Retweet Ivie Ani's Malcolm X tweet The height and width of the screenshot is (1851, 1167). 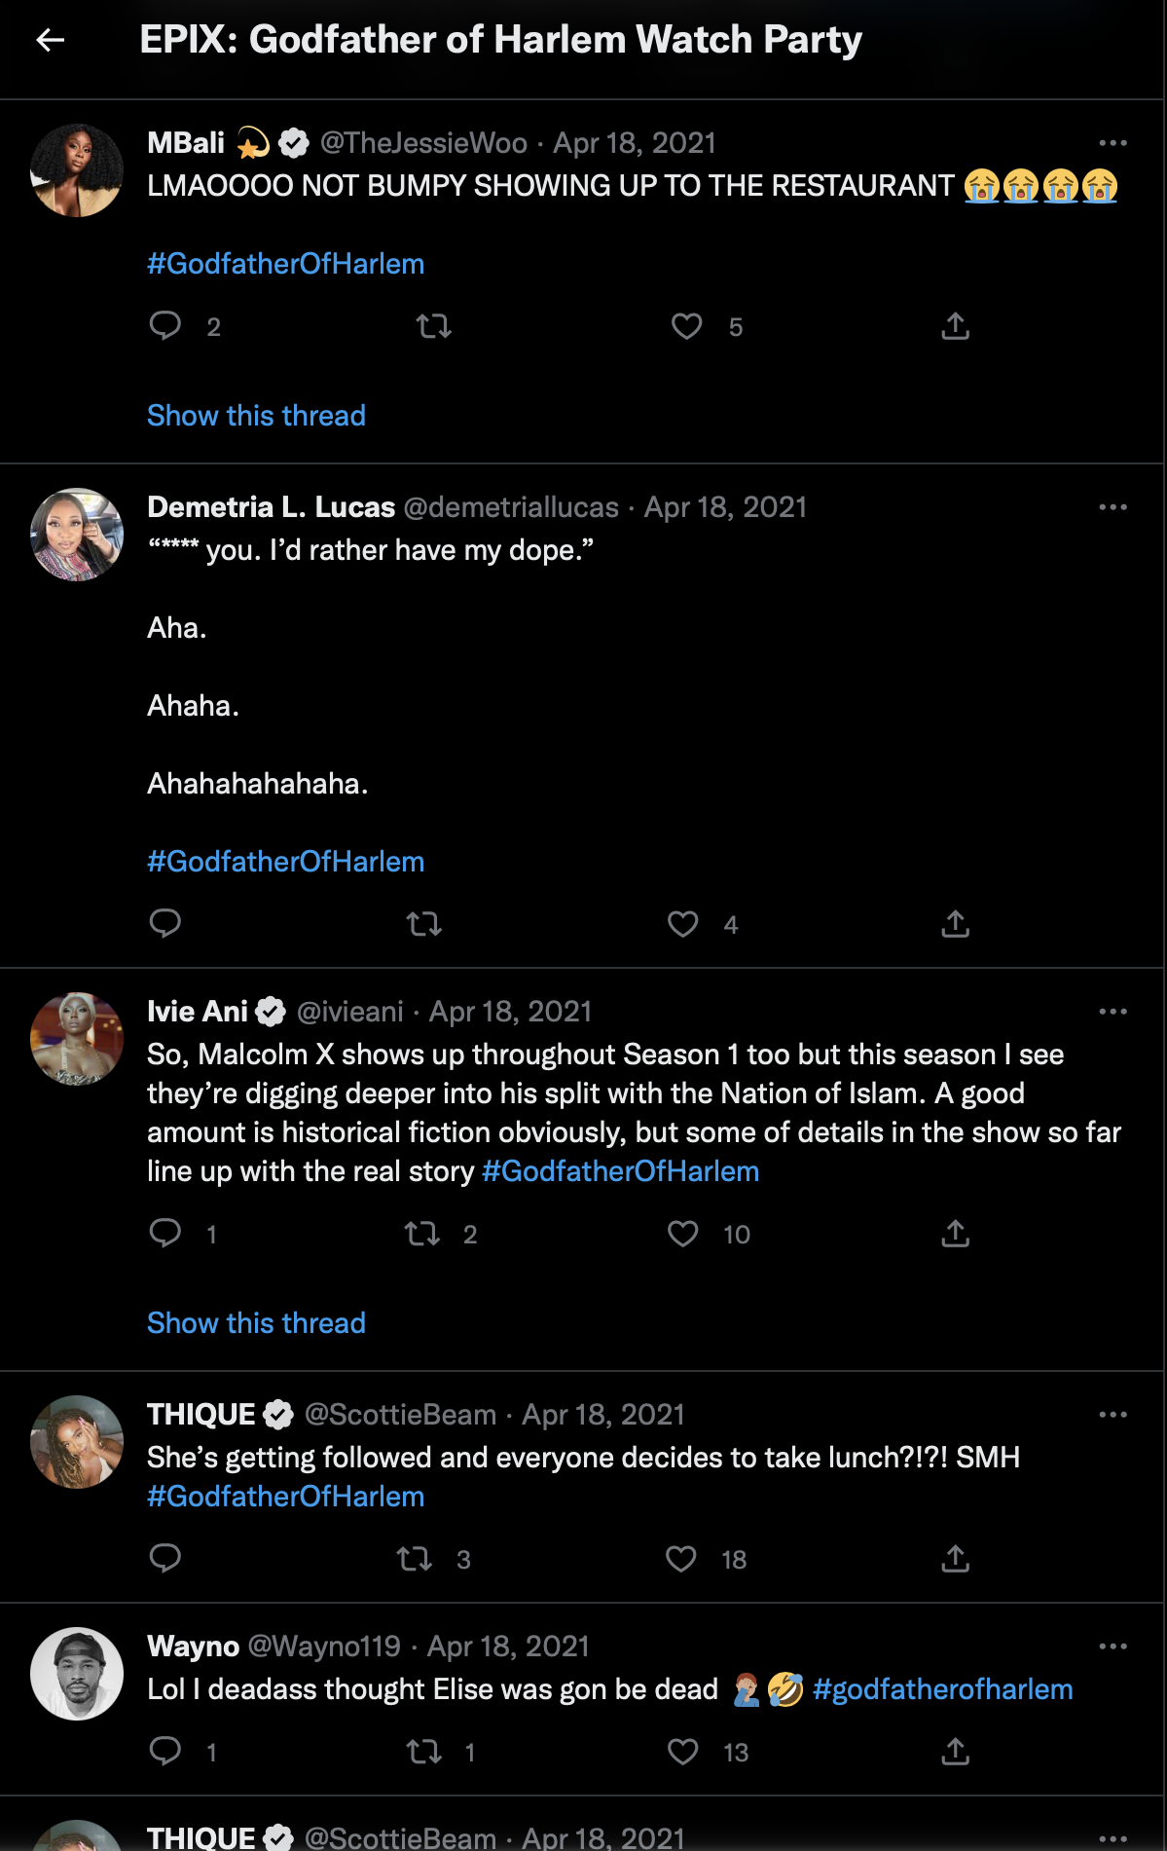tap(422, 1233)
